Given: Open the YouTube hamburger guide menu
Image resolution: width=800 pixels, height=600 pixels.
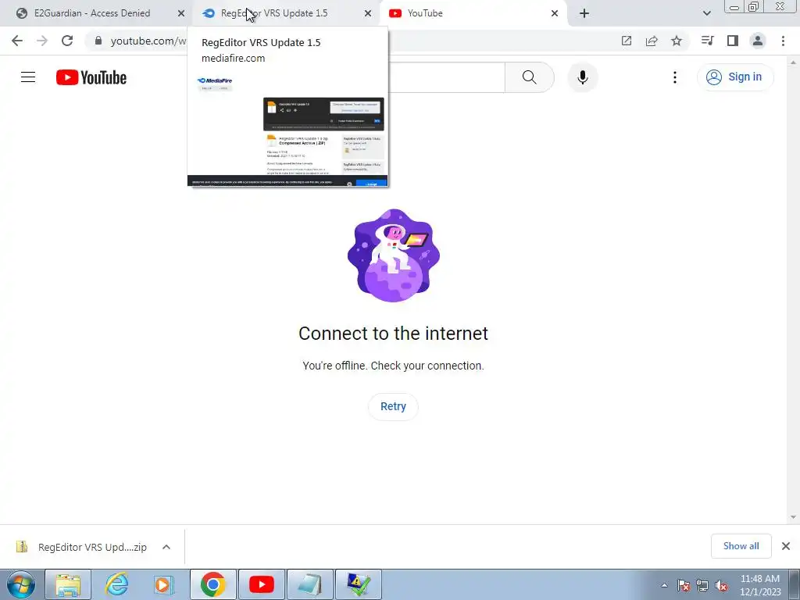Looking at the screenshot, I should tap(28, 77).
